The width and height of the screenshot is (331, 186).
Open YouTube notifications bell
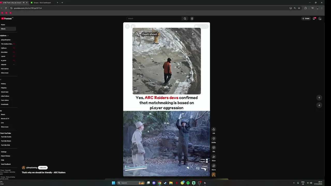pos(314,19)
